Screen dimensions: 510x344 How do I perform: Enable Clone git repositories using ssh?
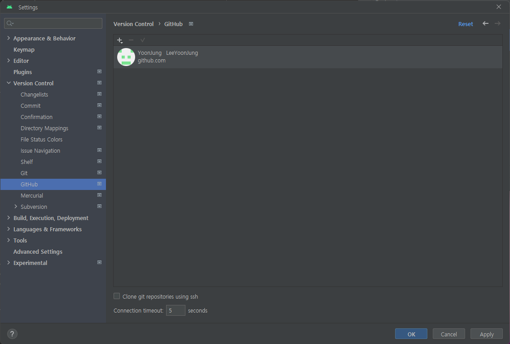click(x=117, y=296)
